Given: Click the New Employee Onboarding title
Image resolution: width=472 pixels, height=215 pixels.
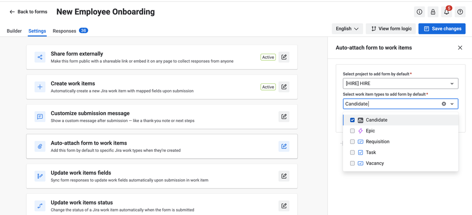Looking at the screenshot, I should click(106, 12).
